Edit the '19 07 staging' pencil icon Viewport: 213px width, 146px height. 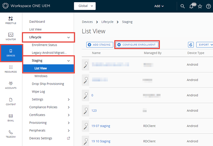click(85, 128)
